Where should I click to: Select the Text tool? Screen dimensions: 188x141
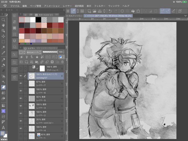click(3, 127)
